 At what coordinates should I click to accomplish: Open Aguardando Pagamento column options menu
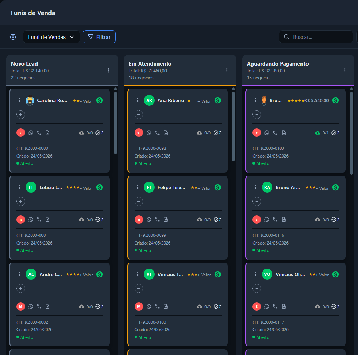(x=345, y=70)
